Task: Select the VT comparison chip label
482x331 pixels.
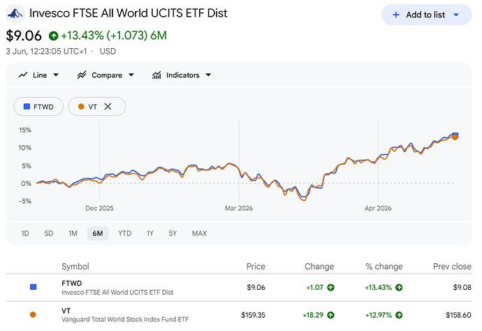Action: point(92,107)
